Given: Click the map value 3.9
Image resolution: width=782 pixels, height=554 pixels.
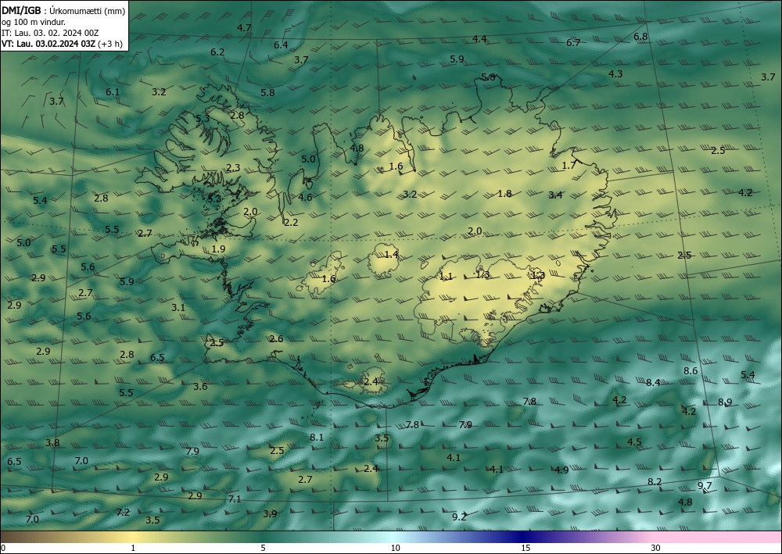Looking at the screenshot, I should [270, 513].
